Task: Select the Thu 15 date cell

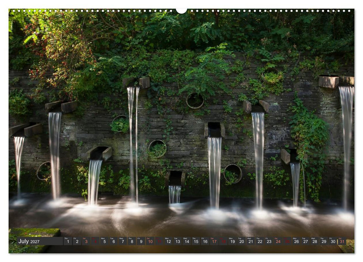Action: 196,241
